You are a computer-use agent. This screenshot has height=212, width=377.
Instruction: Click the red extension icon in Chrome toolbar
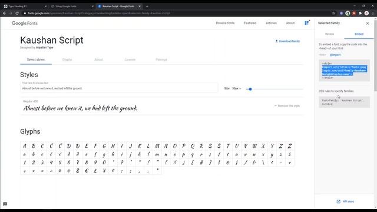[x=354, y=13]
